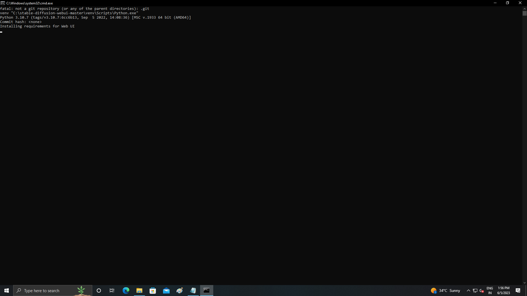Open Task View from the taskbar
527x296 pixels.
pos(112,291)
